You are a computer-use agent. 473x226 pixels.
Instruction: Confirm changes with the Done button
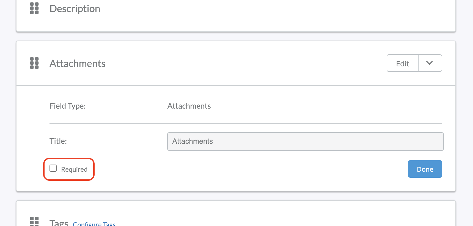425,169
